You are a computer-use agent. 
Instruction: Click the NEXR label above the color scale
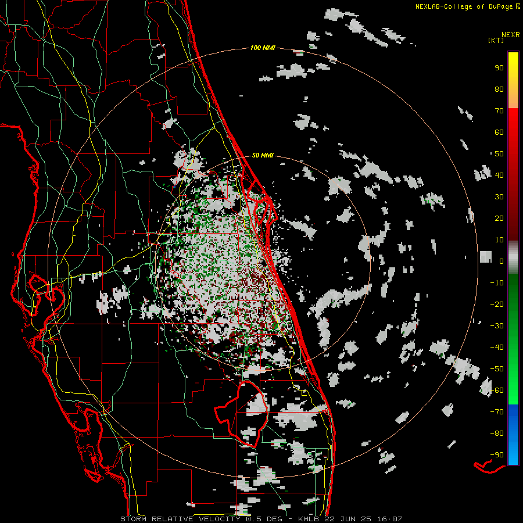point(511,34)
